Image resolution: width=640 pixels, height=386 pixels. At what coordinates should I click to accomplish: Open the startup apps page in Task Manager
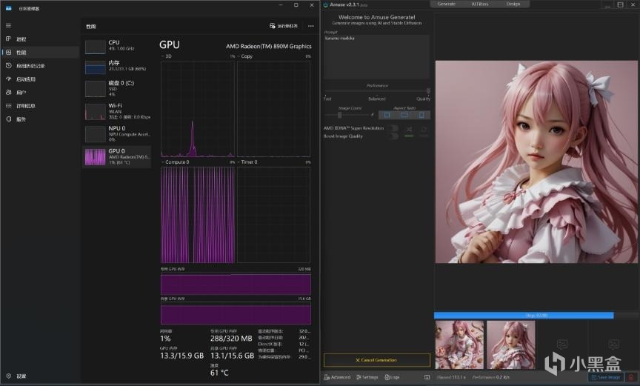(40, 79)
